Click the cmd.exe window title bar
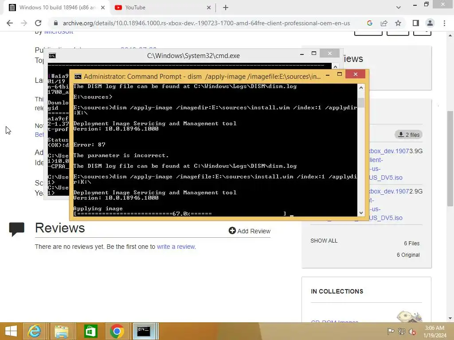Screen dimensions: 454x340 point(193,56)
